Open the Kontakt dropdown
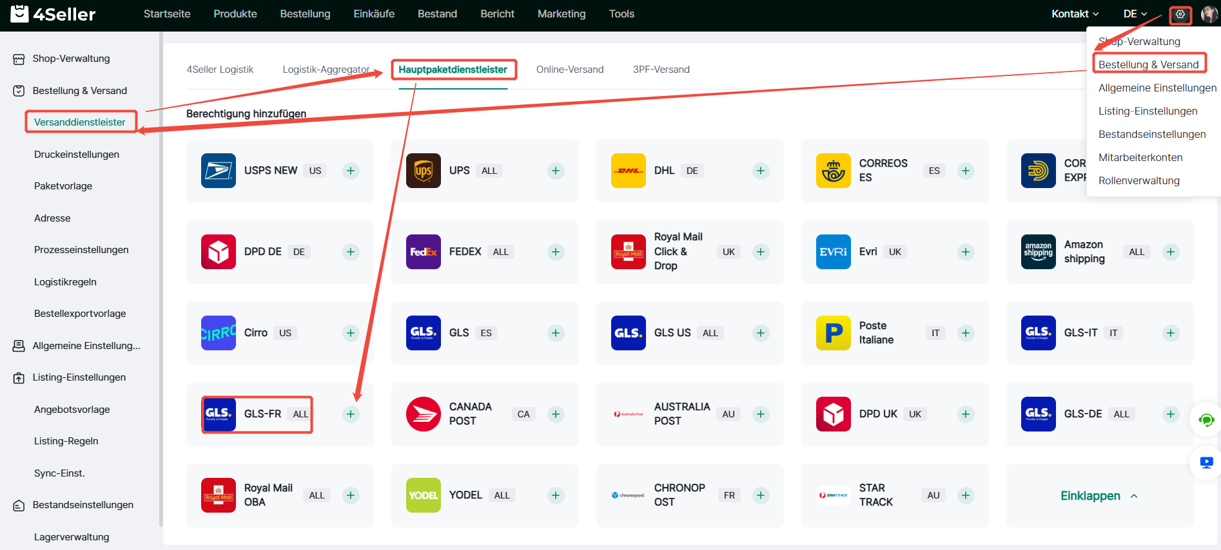This screenshot has height=550, width=1221. click(x=1075, y=14)
